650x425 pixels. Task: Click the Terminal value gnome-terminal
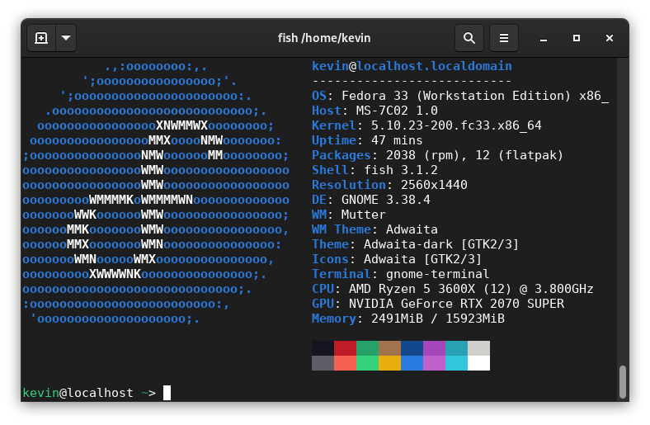click(x=437, y=274)
